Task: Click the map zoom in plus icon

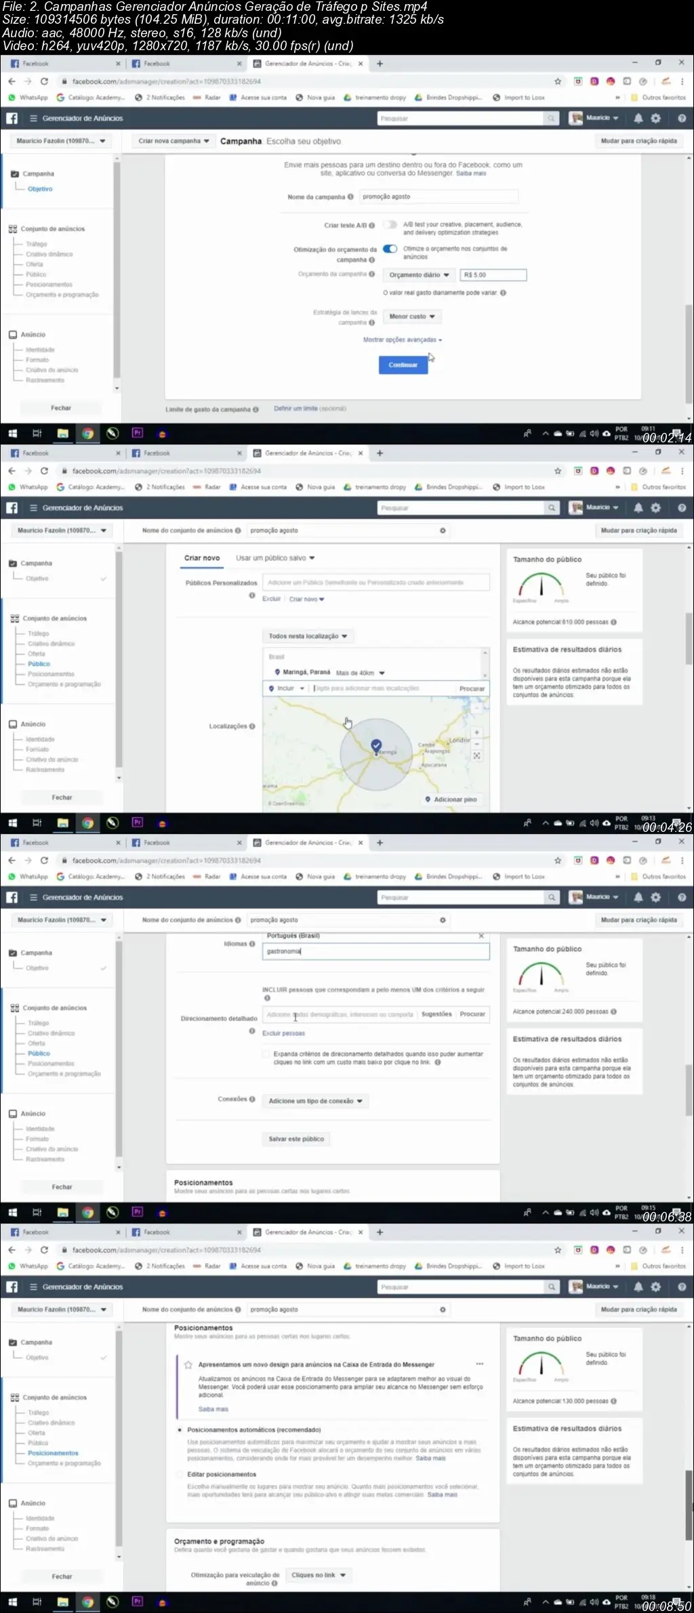Action: (x=477, y=732)
